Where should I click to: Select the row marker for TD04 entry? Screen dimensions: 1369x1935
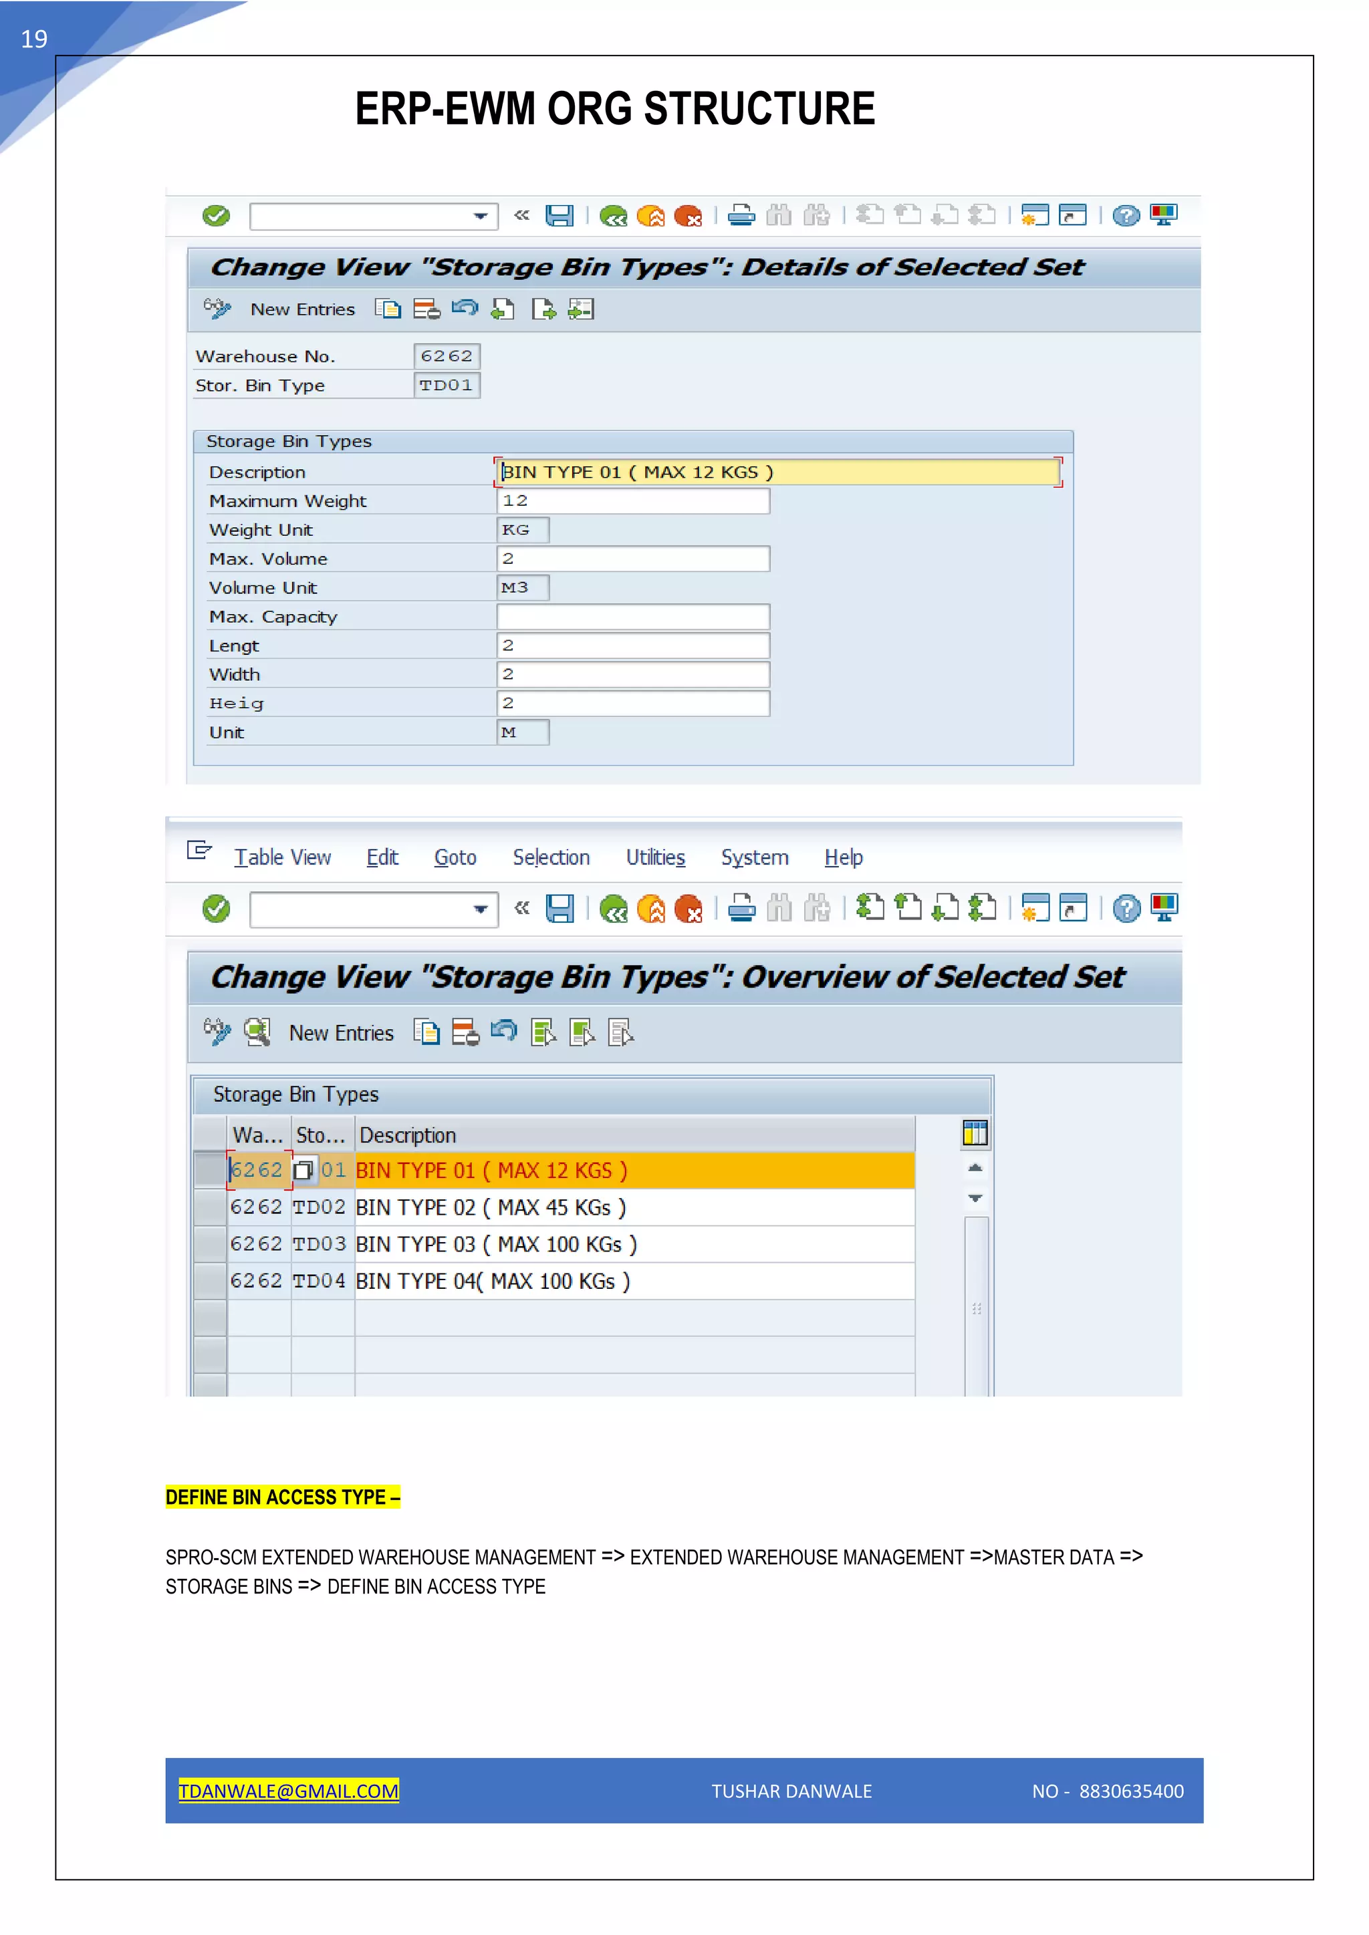(x=210, y=1281)
